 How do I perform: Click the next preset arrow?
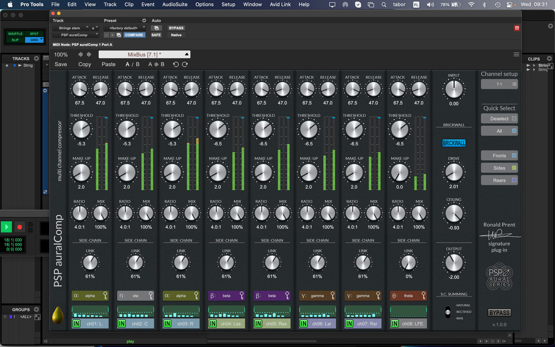click(89, 54)
